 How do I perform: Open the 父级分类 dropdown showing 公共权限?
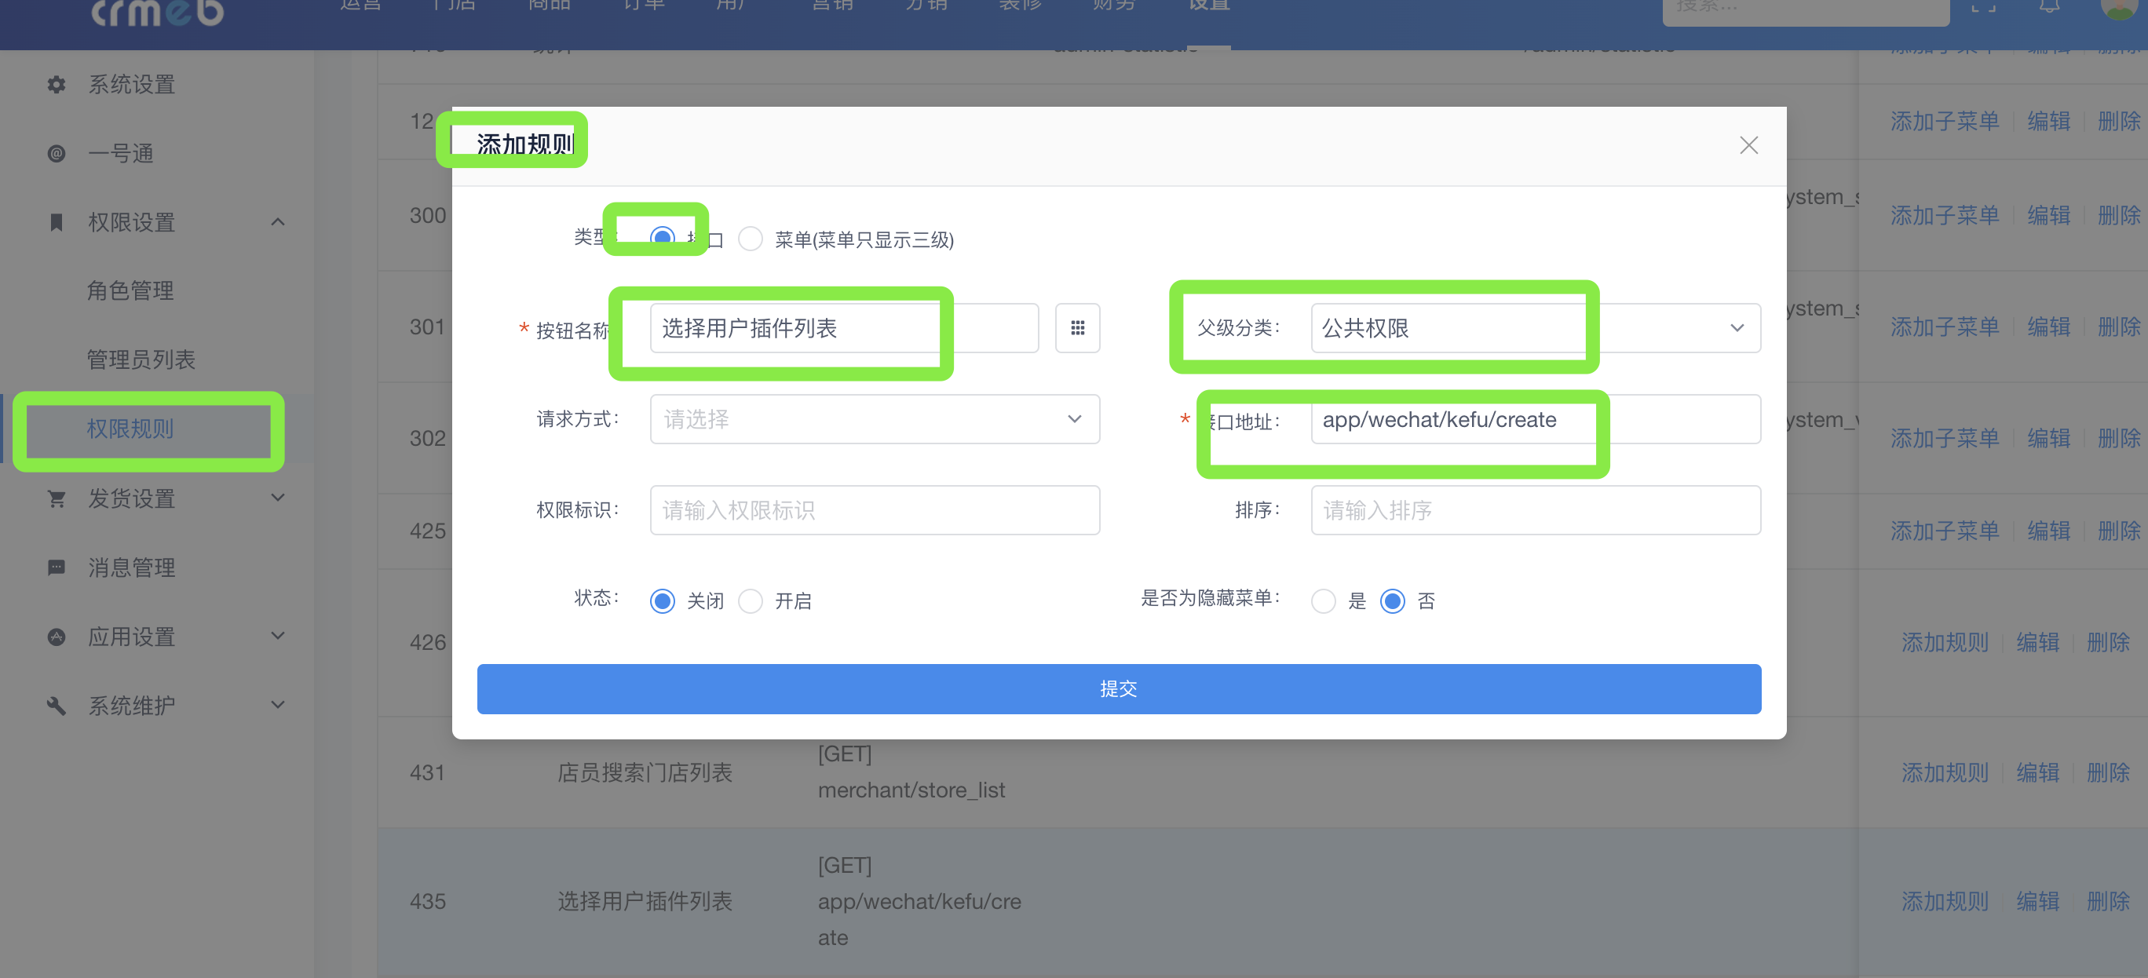click(x=1535, y=327)
